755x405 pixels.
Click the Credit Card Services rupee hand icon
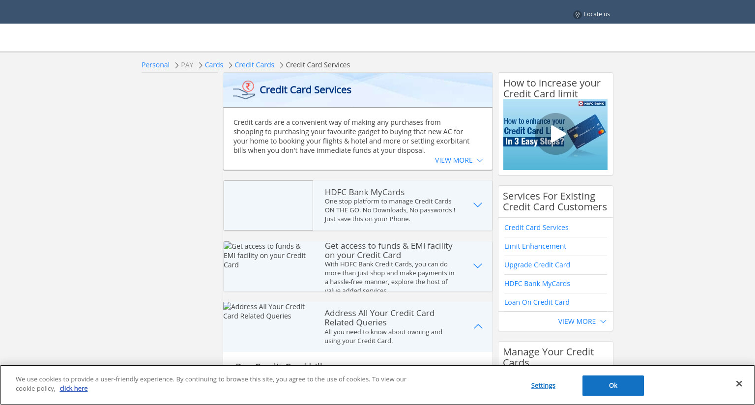pos(244,90)
